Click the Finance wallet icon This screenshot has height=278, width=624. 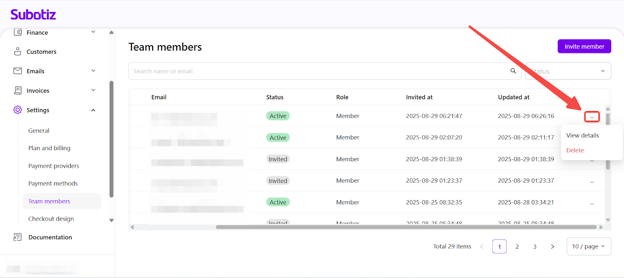pyautogui.click(x=18, y=32)
